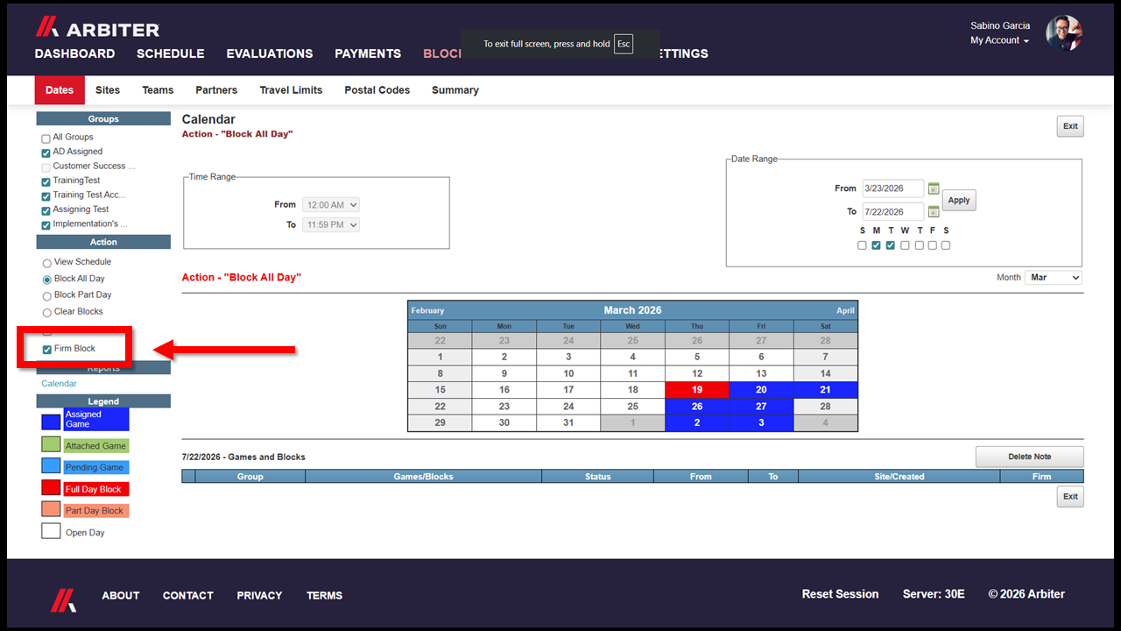
Task: Click the Arbiter logo icon in the footer
Action: [x=62, y=599]
